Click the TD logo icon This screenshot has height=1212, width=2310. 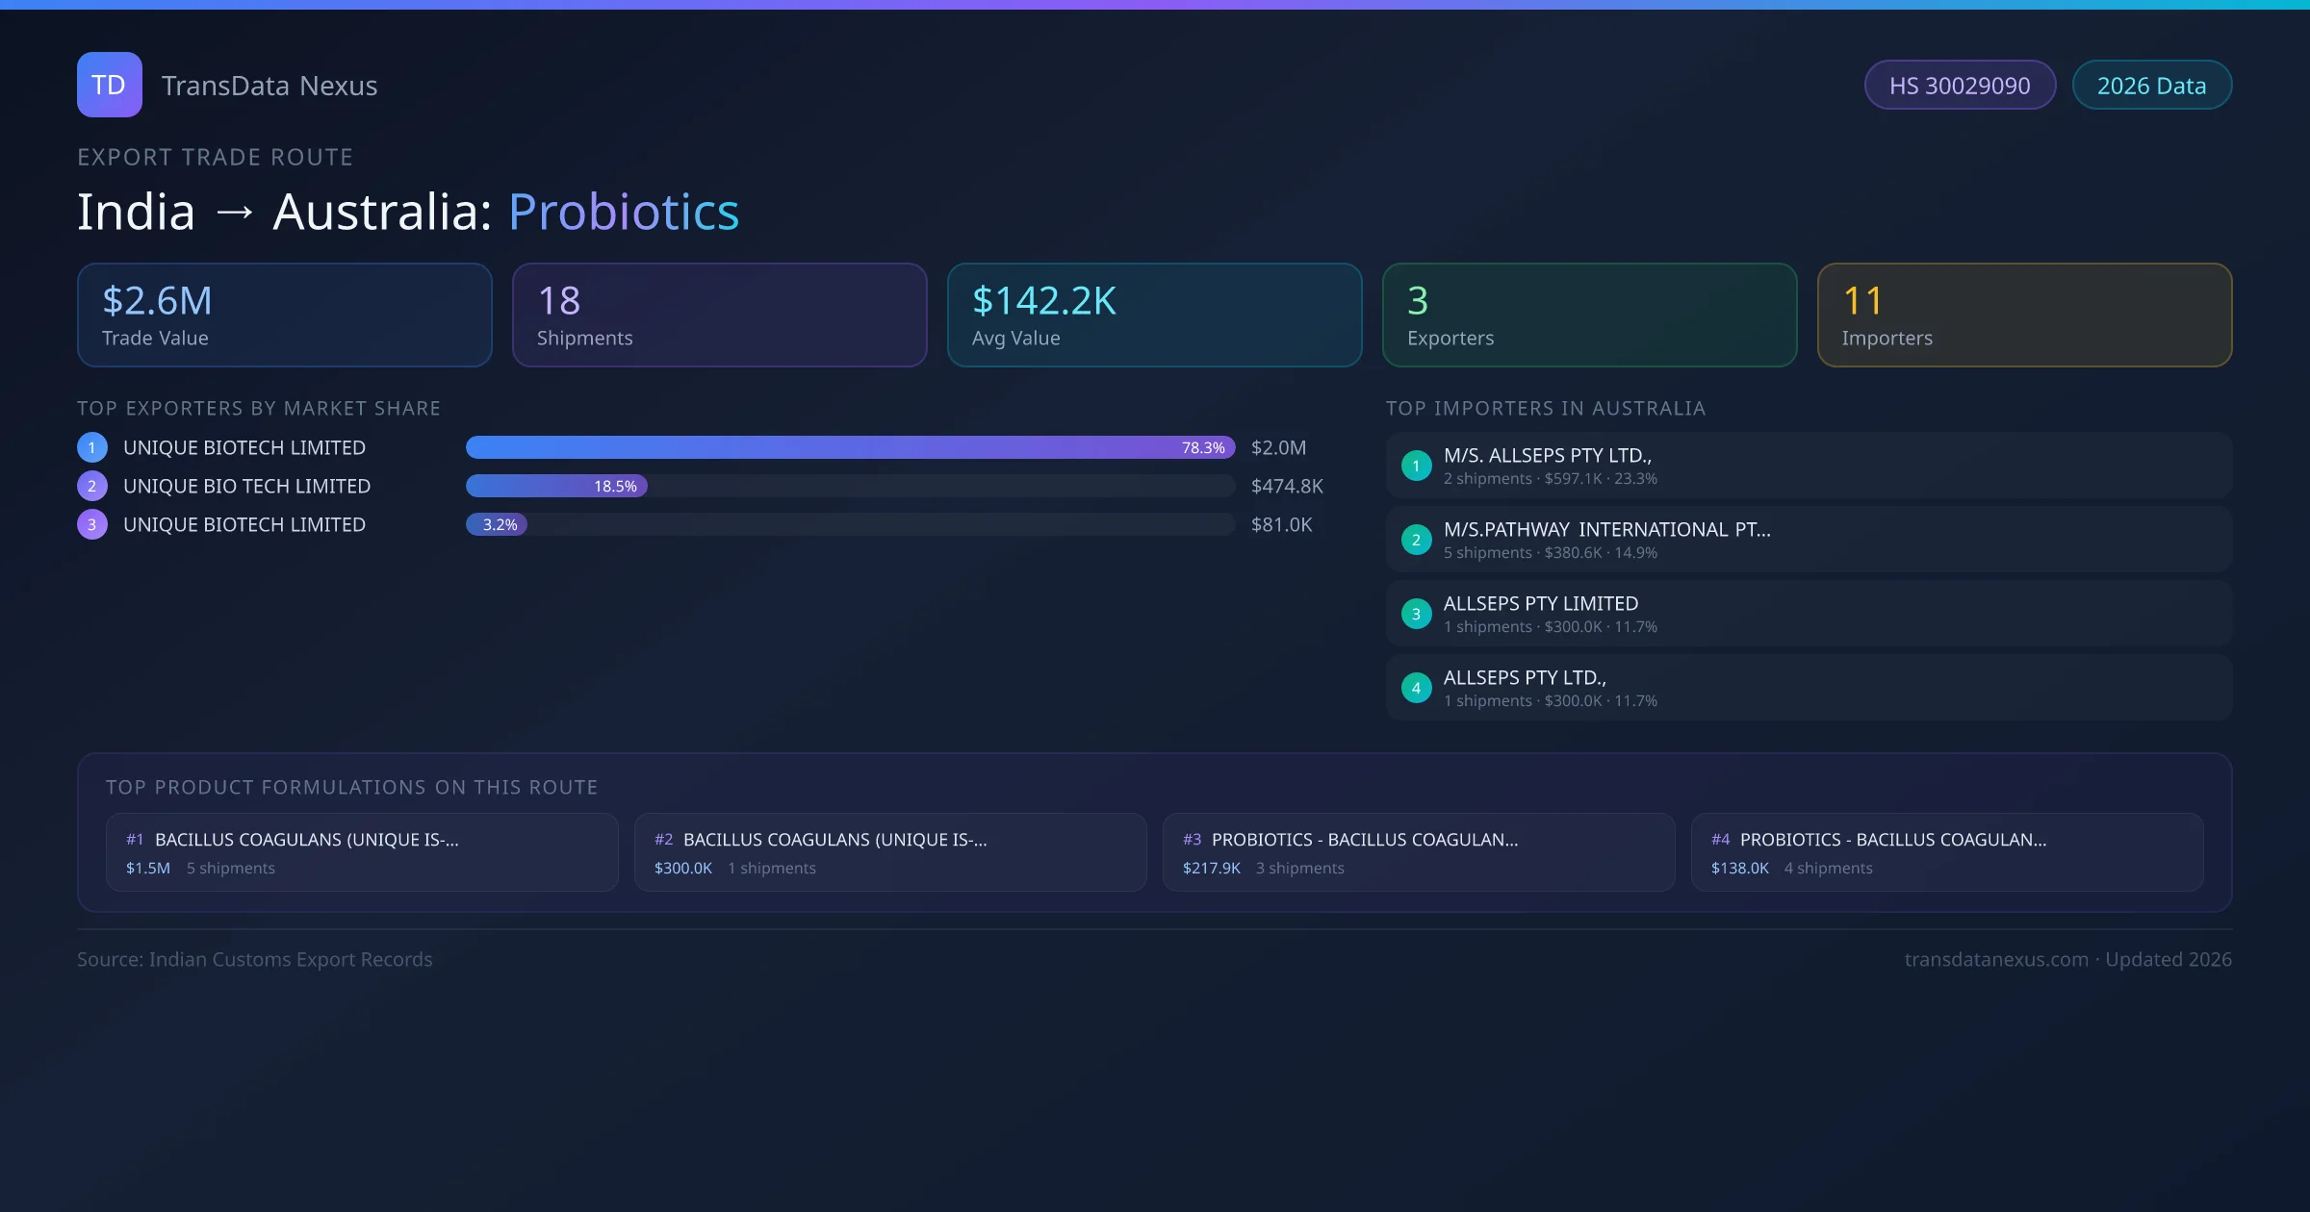point(109,85)
